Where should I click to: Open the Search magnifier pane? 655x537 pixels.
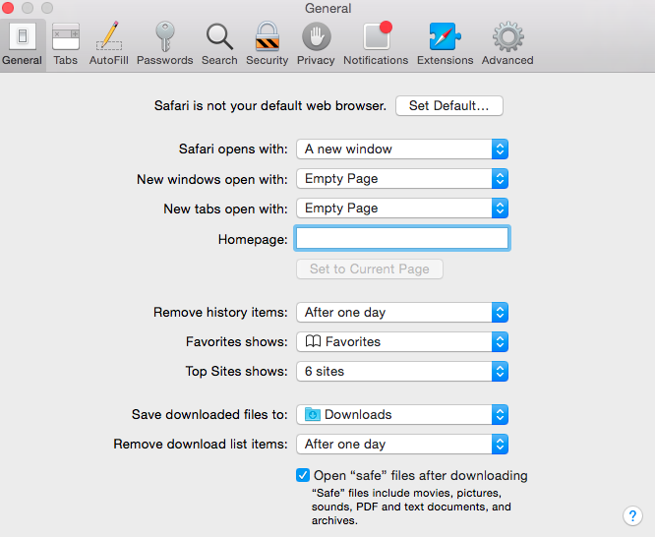coord(219,44)
